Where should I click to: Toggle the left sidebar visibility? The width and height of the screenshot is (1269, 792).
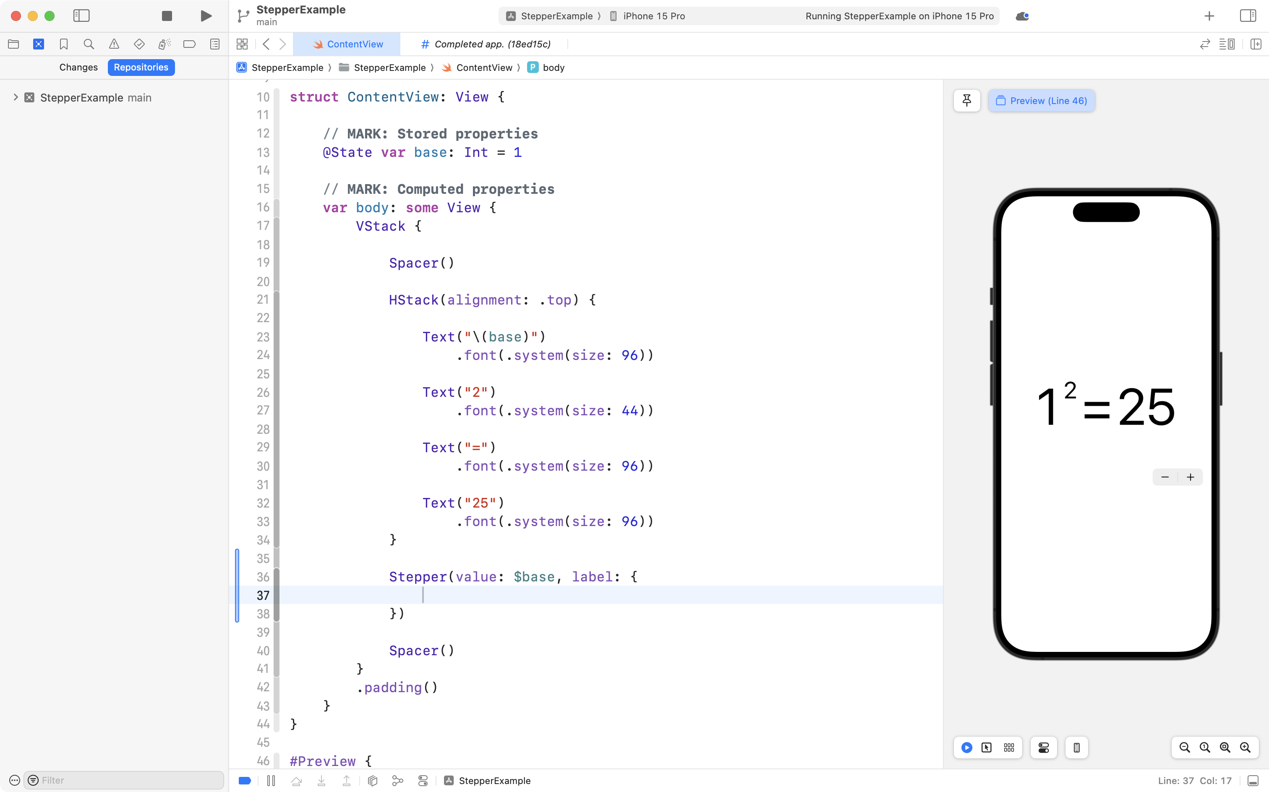(x=82, y=16)
